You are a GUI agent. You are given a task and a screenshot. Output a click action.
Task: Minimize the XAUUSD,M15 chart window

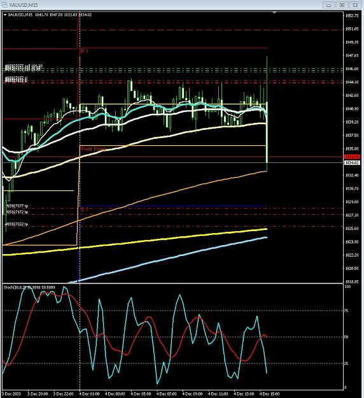click(x=329, y=5)
